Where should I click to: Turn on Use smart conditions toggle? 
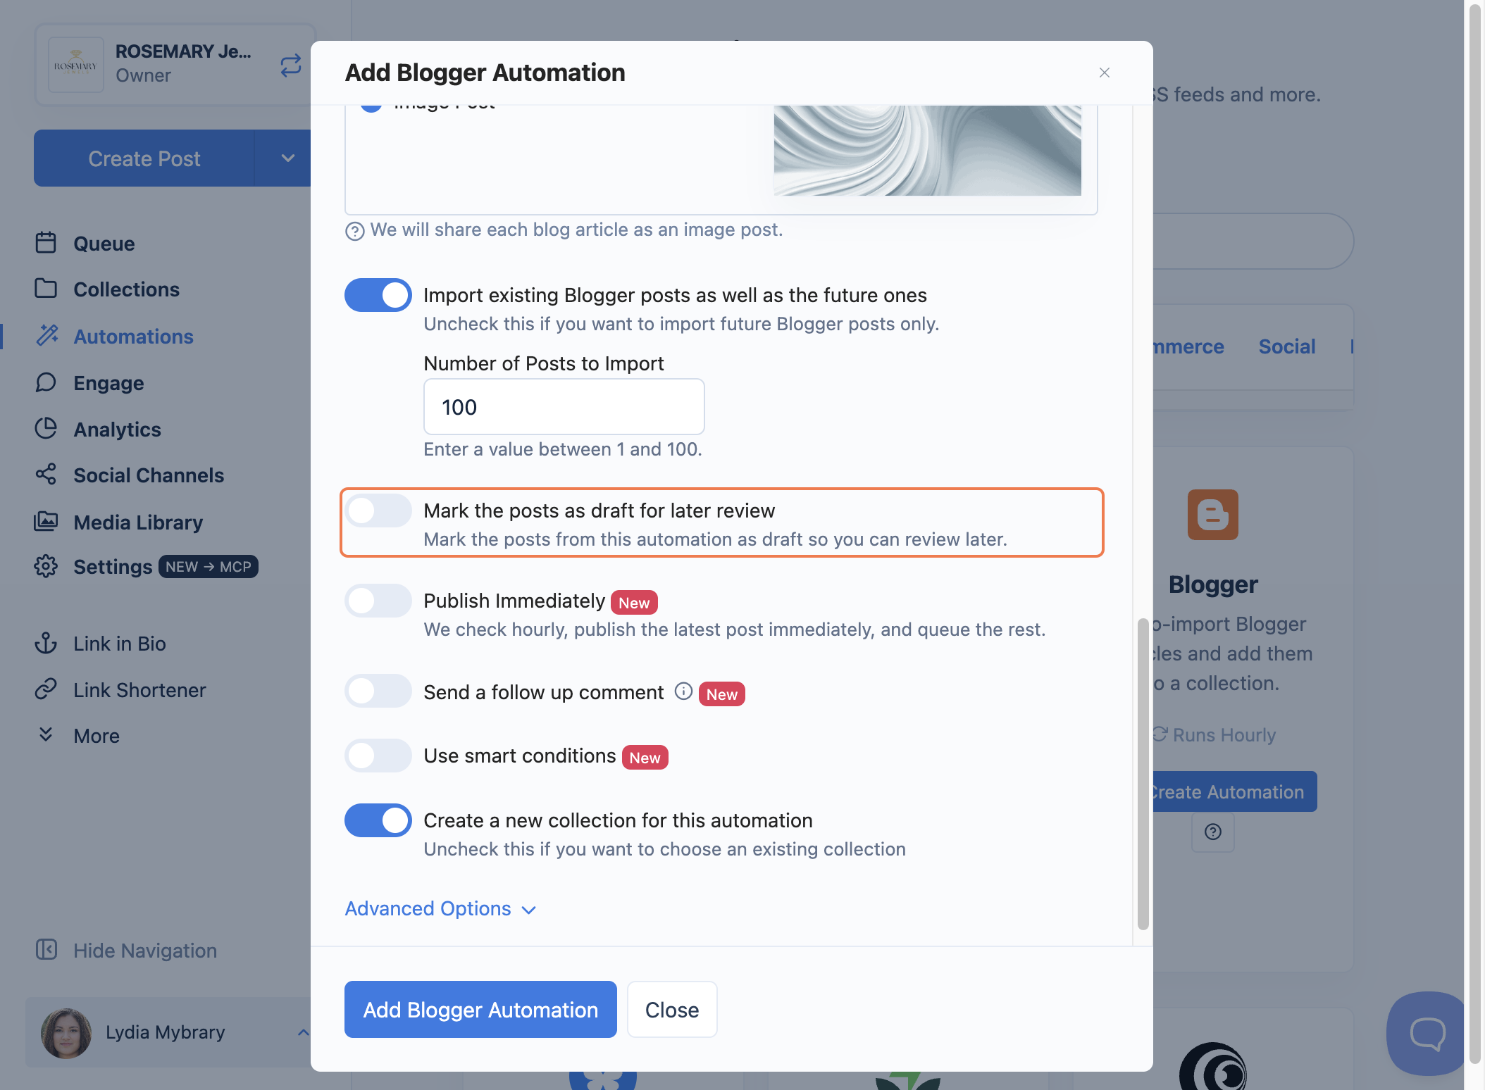[378, 756]
